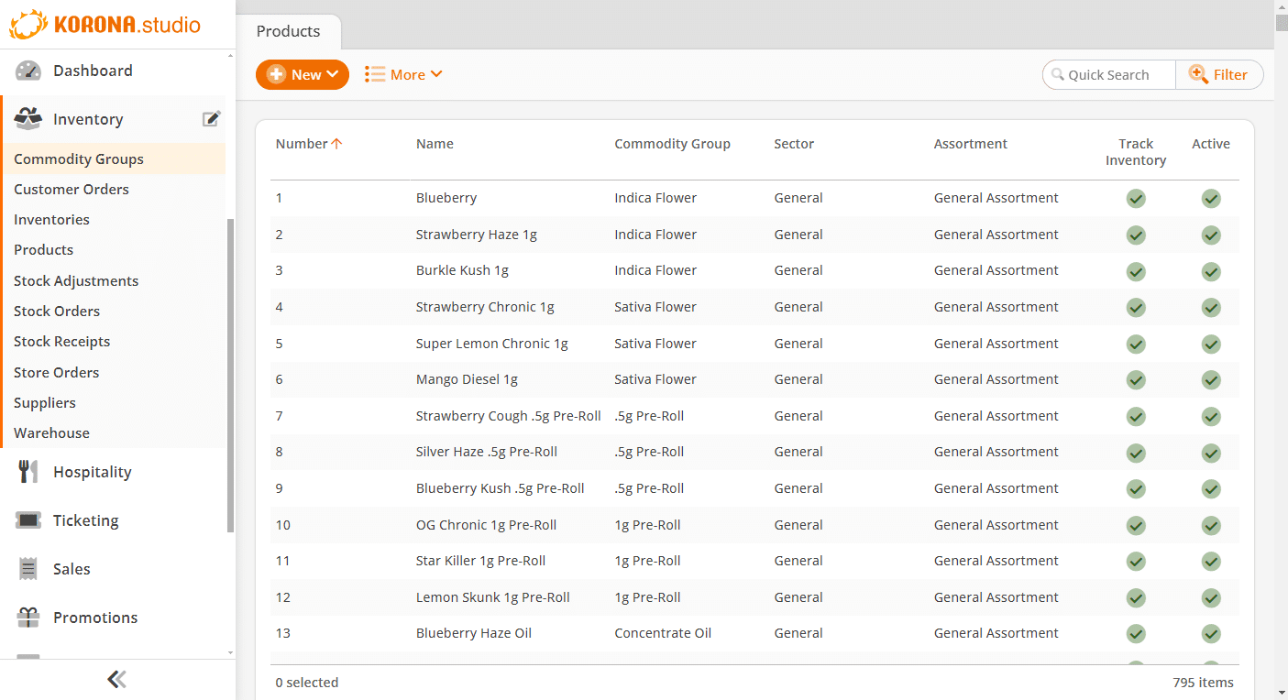1288x700 pixels.
Task: Open the Hospitality fork and knife icon
Action: (28, 472)
